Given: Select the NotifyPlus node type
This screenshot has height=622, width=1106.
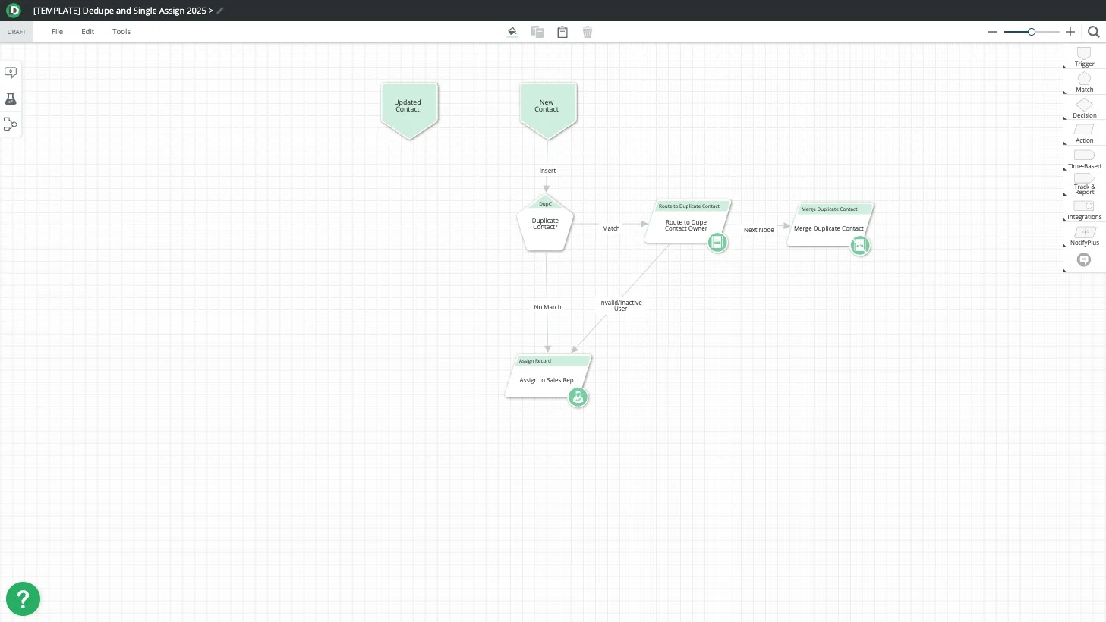Looking at the screenshot, I should pyautogui.click(x=1084, y=236).
